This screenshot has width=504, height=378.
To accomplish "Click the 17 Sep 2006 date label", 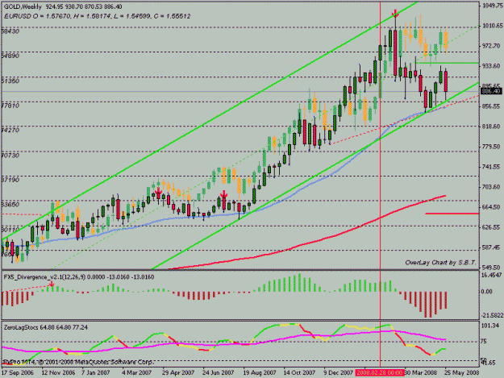I will tap(18, 372).
